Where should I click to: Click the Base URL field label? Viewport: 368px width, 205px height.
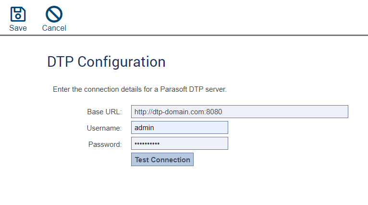[x=104, y=112]
